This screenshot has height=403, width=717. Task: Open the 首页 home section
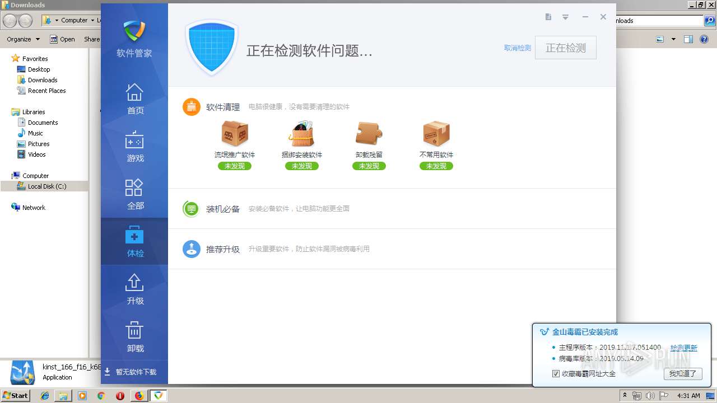pyautogui.click(x=134, y=99)
